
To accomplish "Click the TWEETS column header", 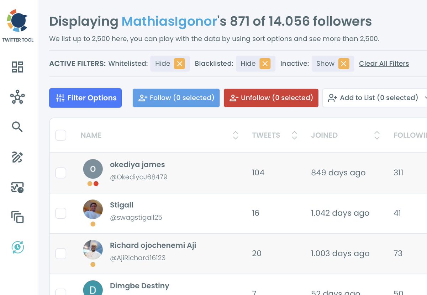I will pos(266,135).
